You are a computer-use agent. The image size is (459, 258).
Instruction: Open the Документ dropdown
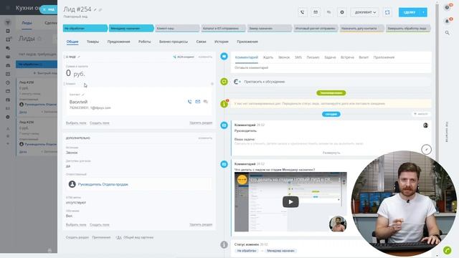point(365,12)
